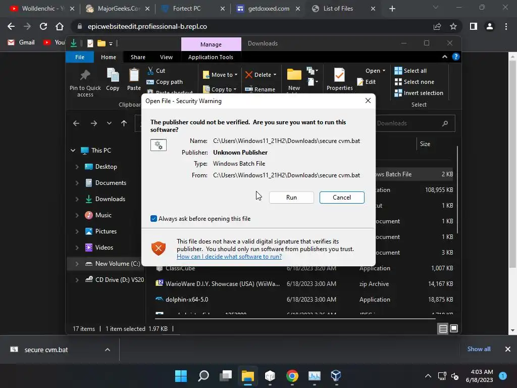Click Explorer Back navigation arrow
The image size is (517, 388).
[x=76, y=123]
